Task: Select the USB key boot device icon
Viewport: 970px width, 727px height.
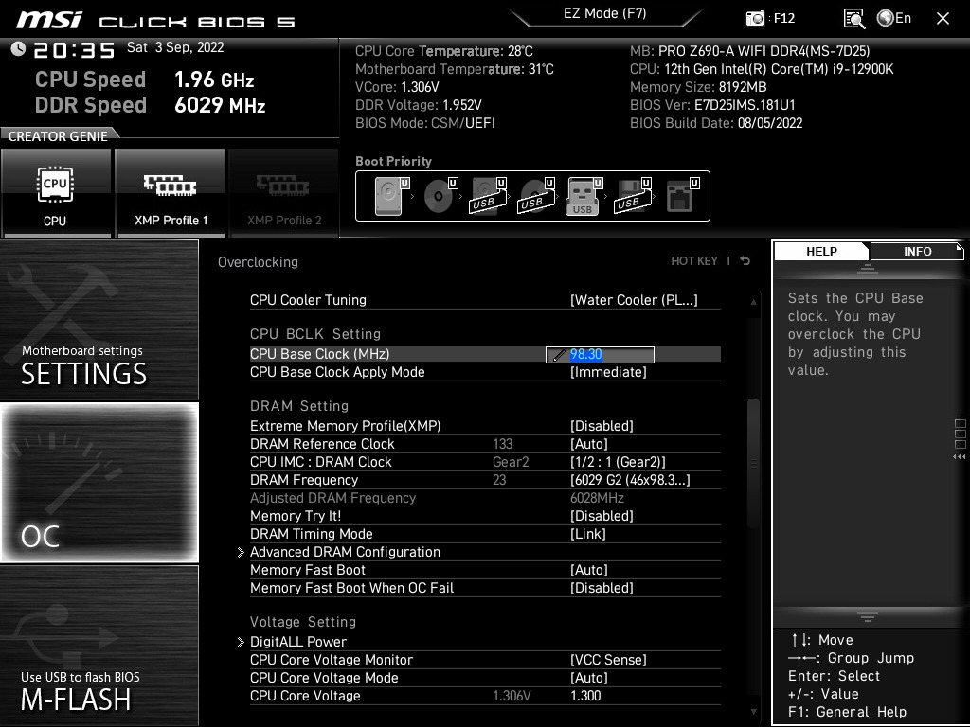Action: (584, 196)
